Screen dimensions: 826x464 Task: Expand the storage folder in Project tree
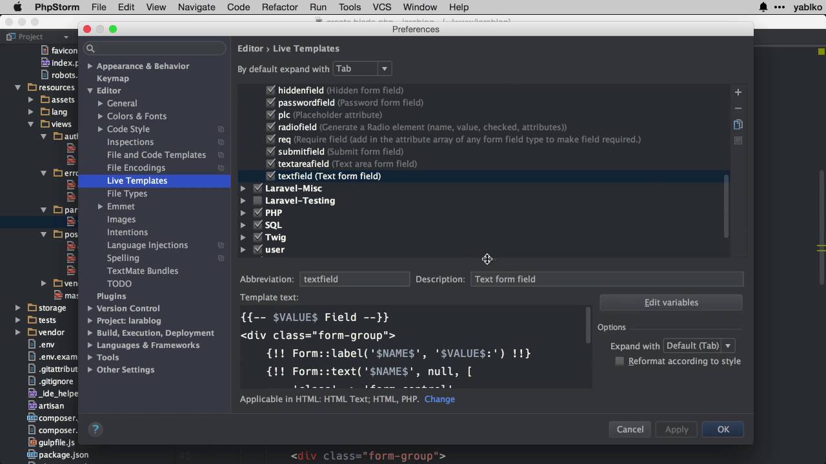pyautogui.click(x=18, y=307)
